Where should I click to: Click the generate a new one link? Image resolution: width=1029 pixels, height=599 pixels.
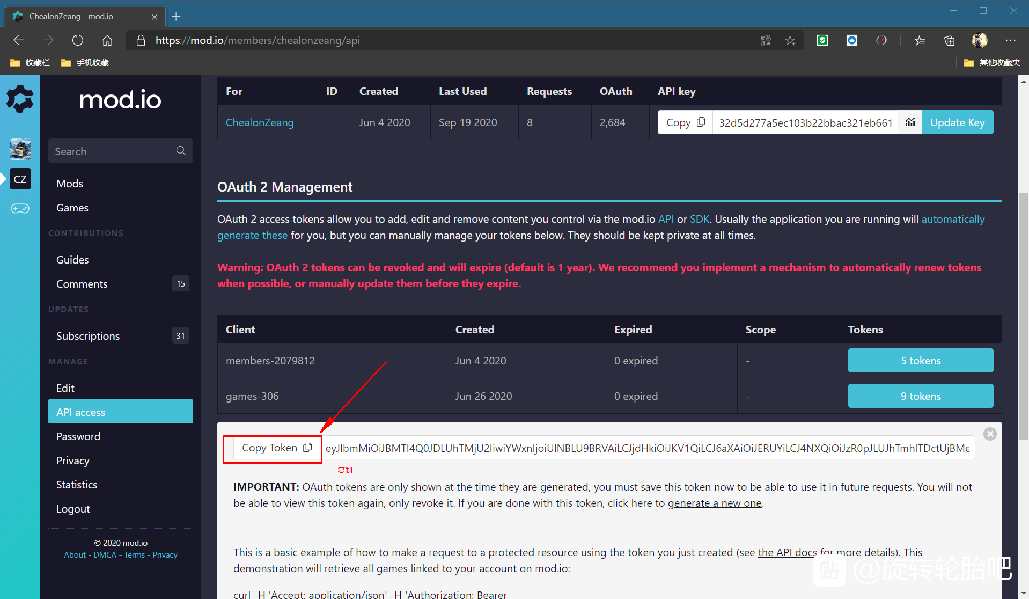715,503
